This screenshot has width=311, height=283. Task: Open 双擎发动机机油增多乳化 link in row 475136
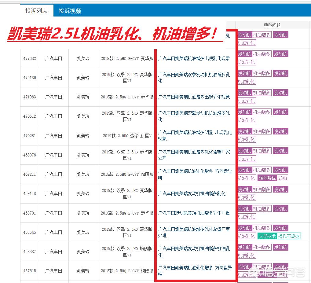click(194, 78)
